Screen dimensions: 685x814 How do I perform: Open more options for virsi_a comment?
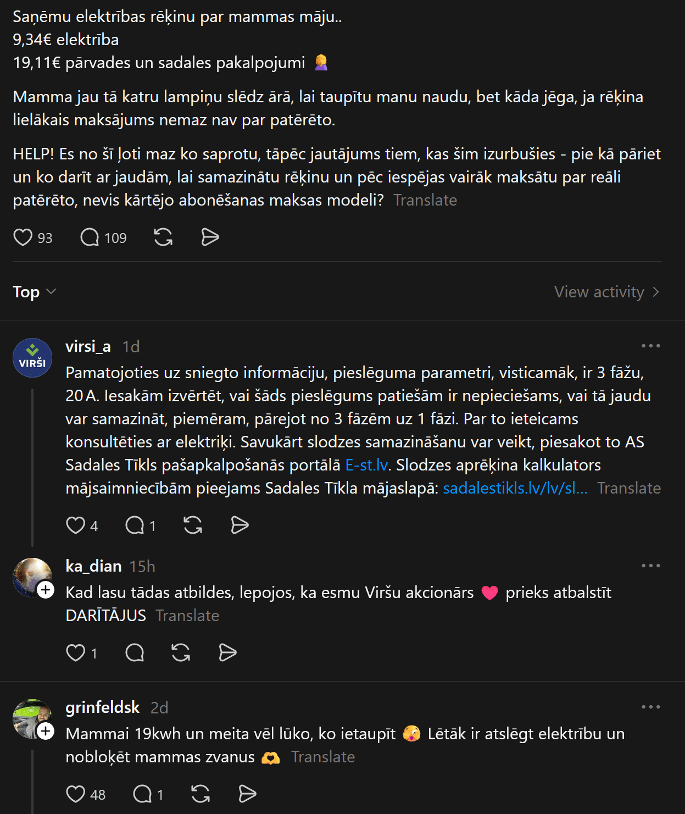tap(650, 346)
